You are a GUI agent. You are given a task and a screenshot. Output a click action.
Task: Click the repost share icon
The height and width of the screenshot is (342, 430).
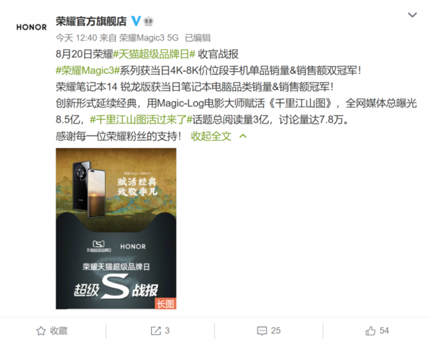pos(155,331)
